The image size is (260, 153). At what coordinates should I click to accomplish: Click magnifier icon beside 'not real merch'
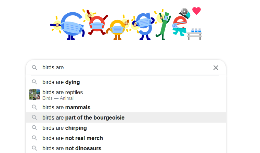click(x=34, y=138)
